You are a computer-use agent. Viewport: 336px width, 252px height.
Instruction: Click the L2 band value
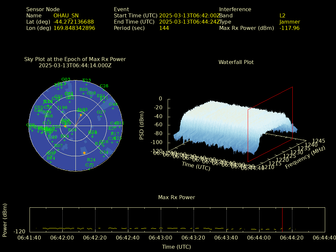(x=282, y=15)
